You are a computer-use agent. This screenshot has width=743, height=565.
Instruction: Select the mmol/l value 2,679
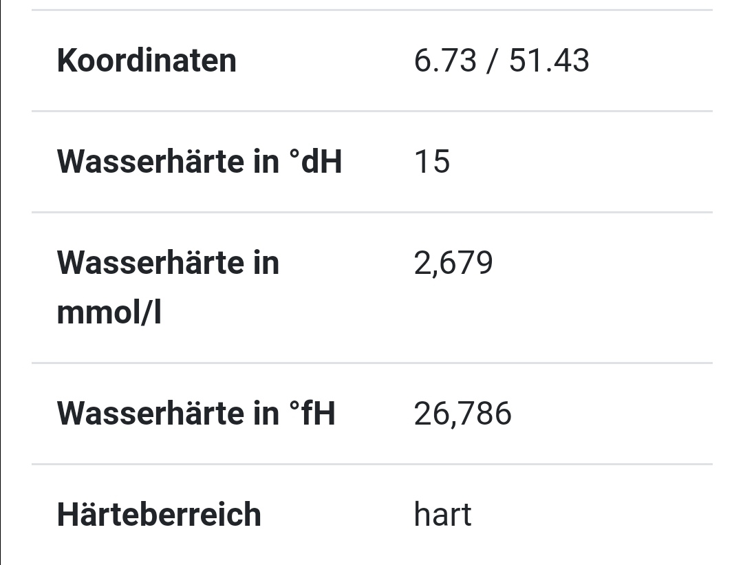(x=453, y=263)
